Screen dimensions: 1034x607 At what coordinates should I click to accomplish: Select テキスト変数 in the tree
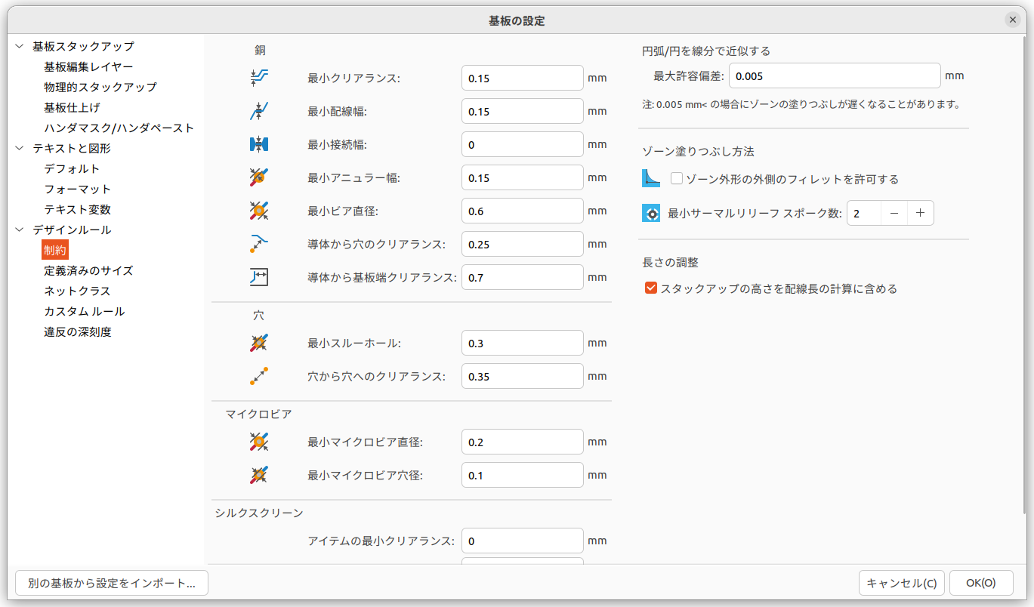coord(78,209)
